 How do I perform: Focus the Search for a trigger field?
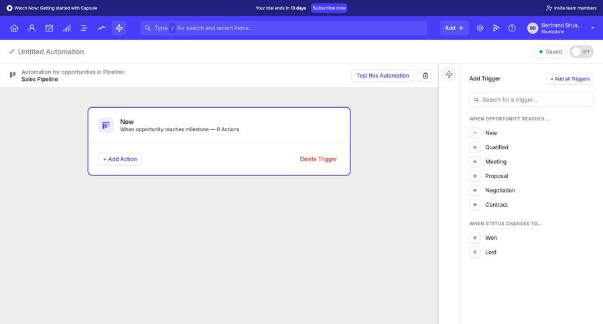coord(531,100)
